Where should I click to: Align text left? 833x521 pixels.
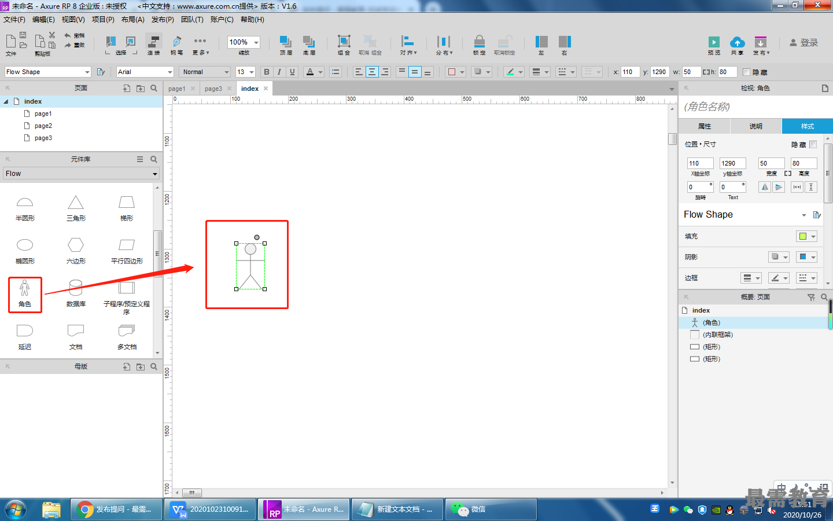(x=359, y=72)
